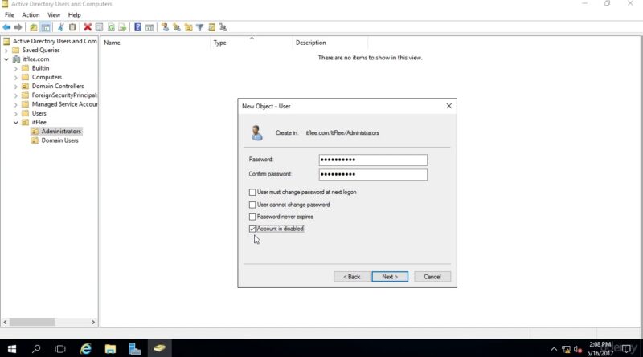Open the File menu
Screen dimensions: 643x357
coord(10,14)
